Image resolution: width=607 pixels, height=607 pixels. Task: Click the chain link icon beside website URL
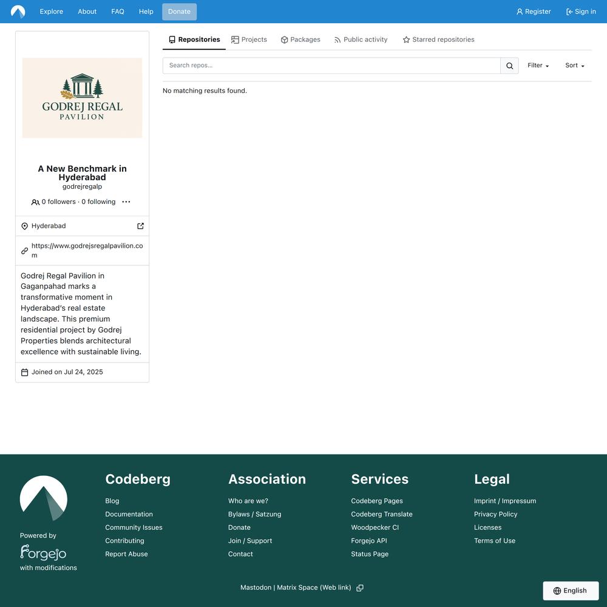pyautogui.click(x=24, y=251)
